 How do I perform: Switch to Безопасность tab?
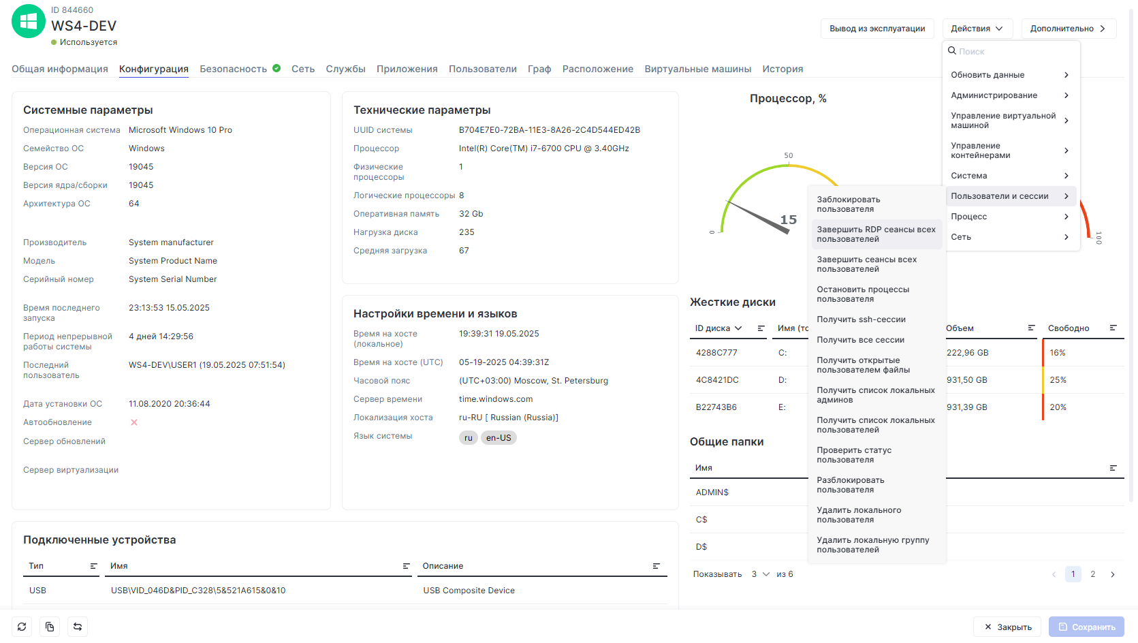pyautogui.click(x=234, y=69)
